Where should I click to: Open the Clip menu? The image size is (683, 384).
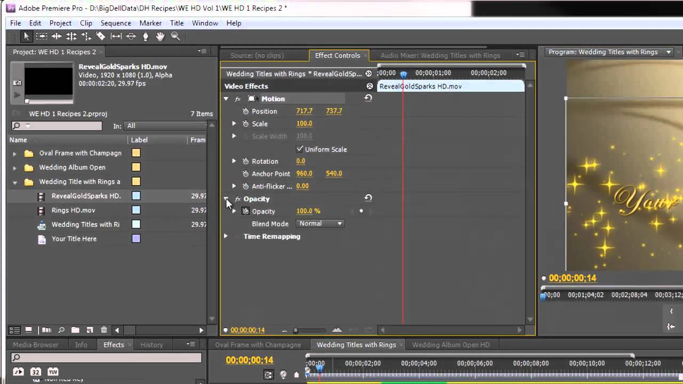click(x=86, y=23)
